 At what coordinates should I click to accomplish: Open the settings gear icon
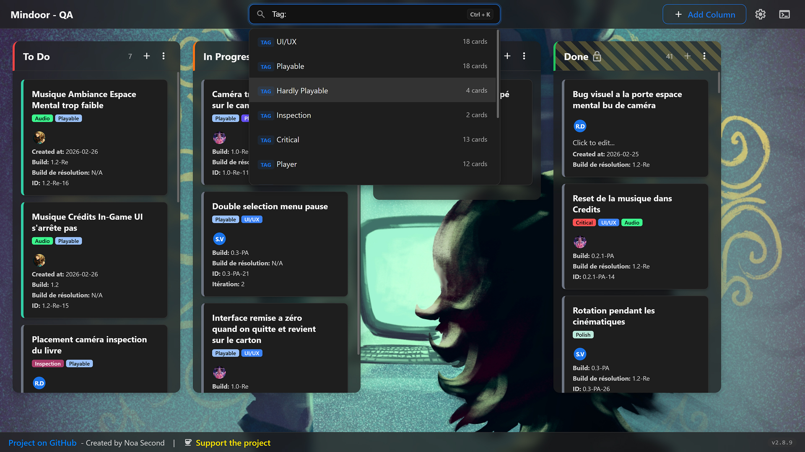(760, 14)
